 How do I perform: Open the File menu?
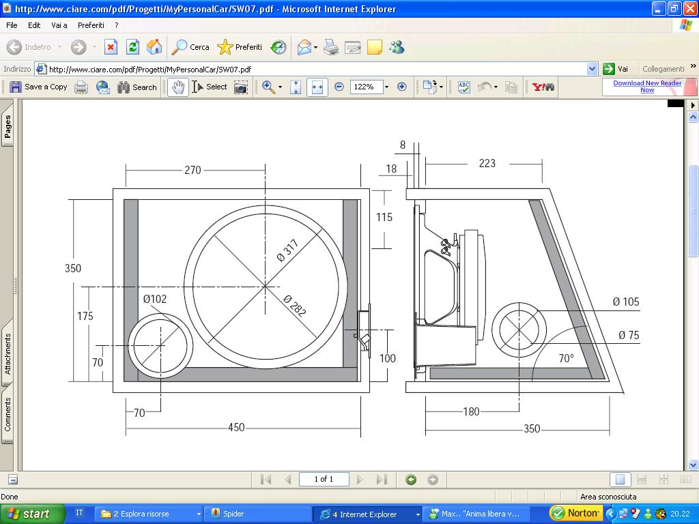pos(11,25)
